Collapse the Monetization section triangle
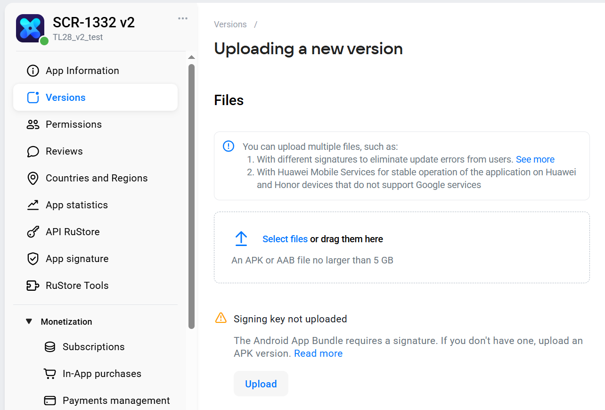The image size is (605, 410). pyautogui.click(x=29, y=321)
